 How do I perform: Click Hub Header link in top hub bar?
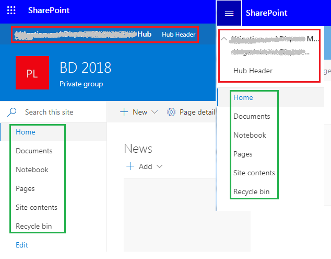click(x=179, y=35)
